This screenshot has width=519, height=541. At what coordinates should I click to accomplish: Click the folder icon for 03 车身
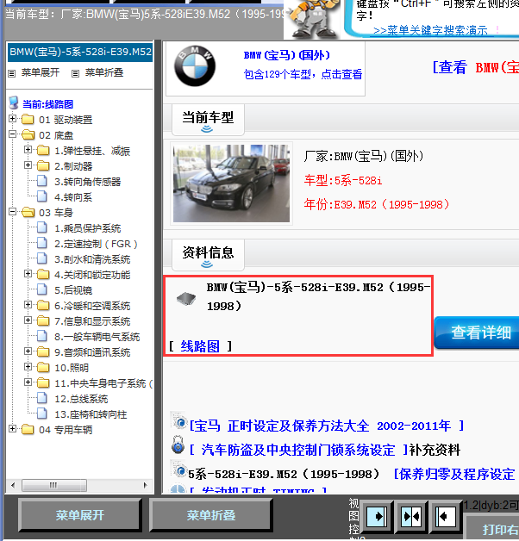coord(28,212)
